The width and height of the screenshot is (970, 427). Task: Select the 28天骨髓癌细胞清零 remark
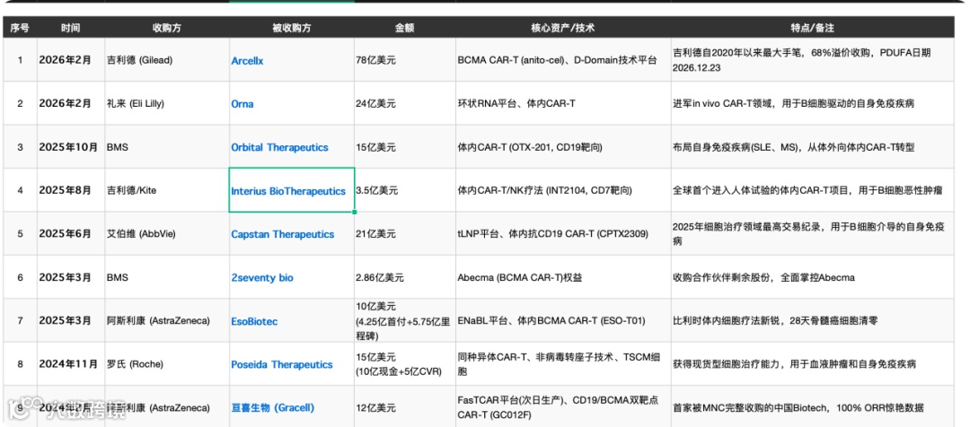(x=812, y=321)
